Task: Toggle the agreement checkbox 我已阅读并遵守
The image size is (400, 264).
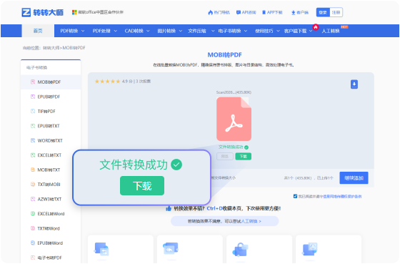Action: [x=295, y=196]
